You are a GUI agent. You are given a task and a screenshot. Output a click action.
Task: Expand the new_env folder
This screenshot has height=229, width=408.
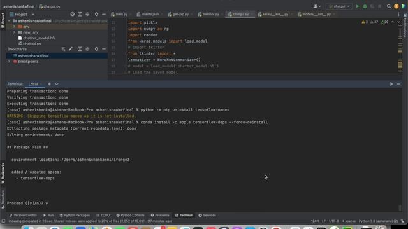click(14, 32)
